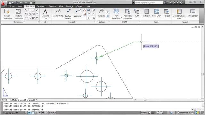
Task: Select the Multiple Dimension tool
Action: (x=18, y=14)
